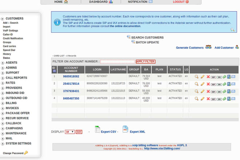Screen dimensions: 240x160
Task: Open Caller-ID under Customers
Action: [x=8, y=35]
